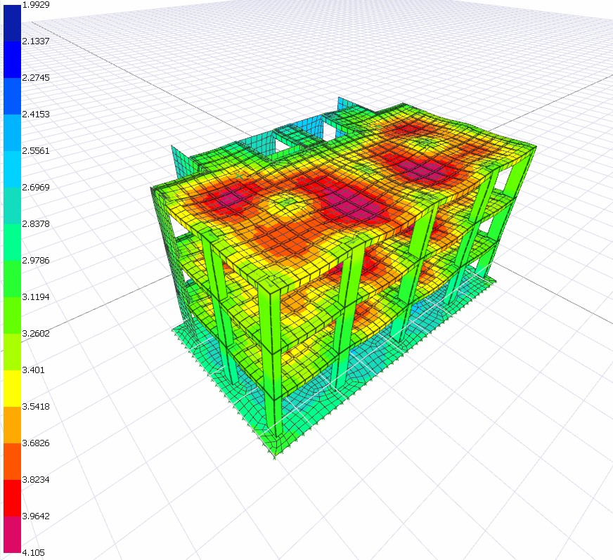Click the legend minimum value 1.9929
The height and width of the screenshot is (560, 613).
point(36,5)
